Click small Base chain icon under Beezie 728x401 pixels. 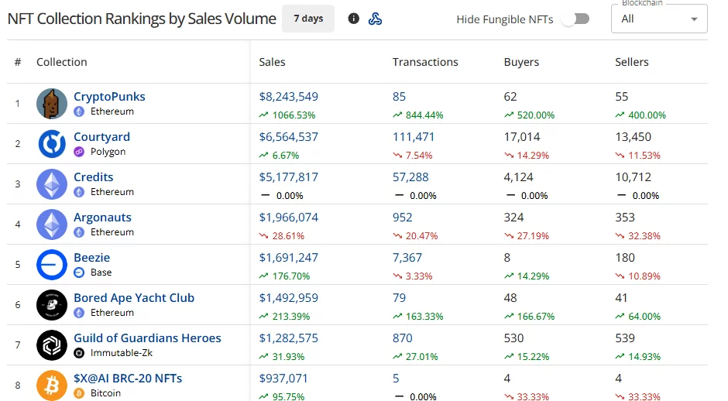80,272
